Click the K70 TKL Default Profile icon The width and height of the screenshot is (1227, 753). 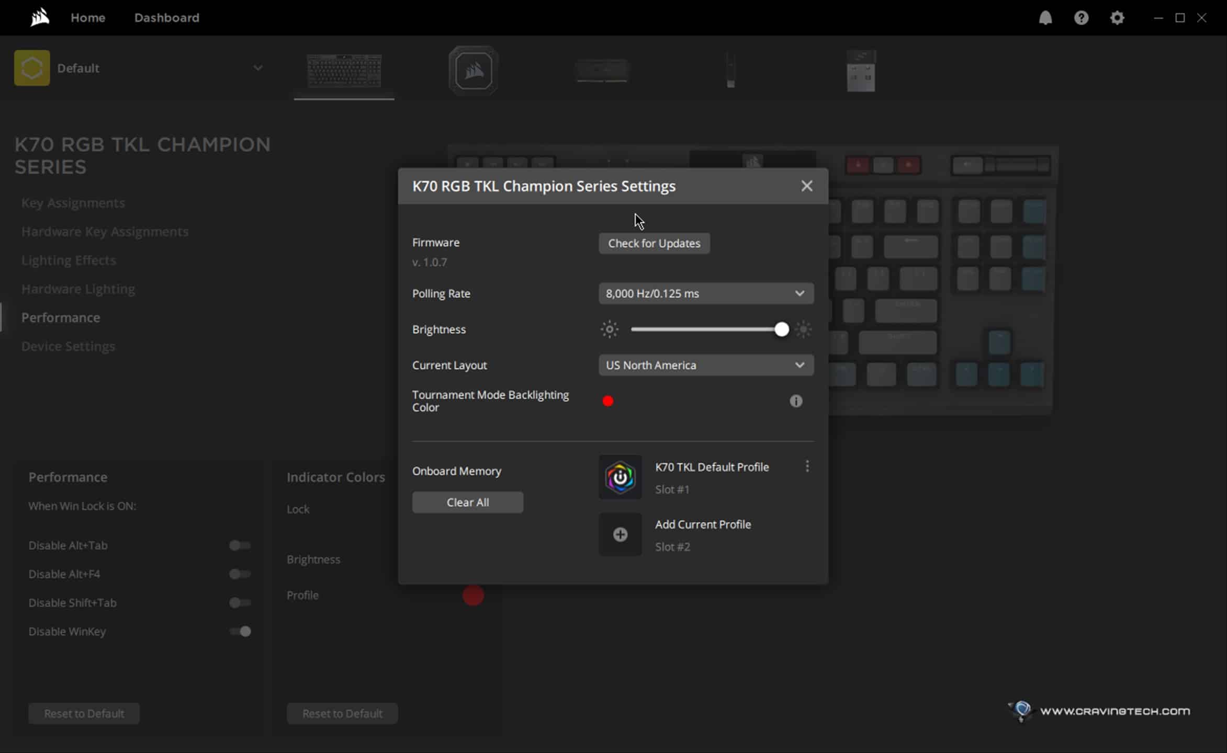coord(620,477)
